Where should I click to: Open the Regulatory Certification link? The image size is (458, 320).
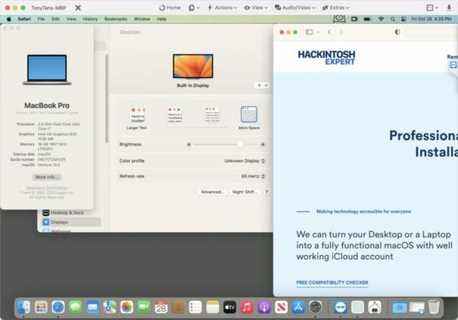pos(47,188)
